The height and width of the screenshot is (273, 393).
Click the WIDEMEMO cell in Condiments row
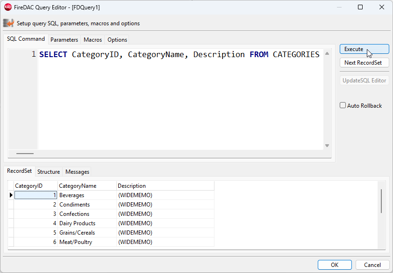[x=165, y=205]
